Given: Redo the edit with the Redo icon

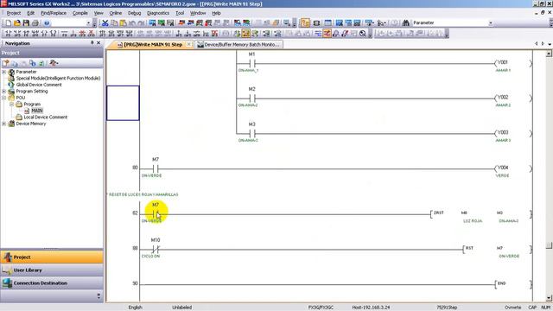Looking at the screenshot, I should point(141,23).
